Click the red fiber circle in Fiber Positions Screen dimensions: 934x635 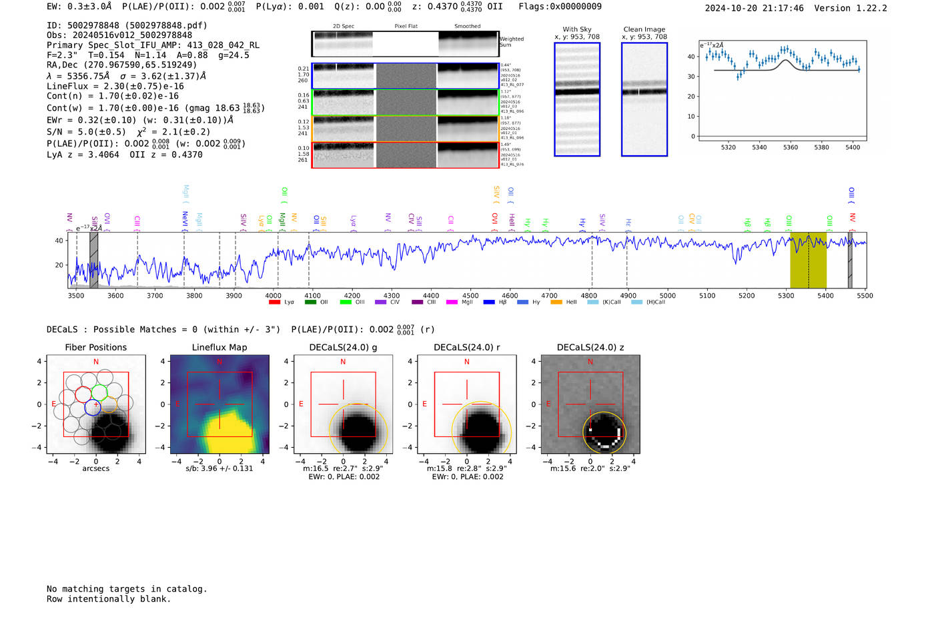[83, 394]
